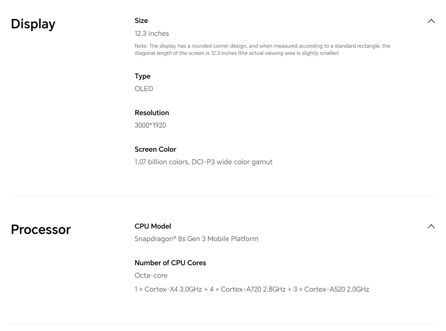Select the Screen Color label

click(155, 150)
